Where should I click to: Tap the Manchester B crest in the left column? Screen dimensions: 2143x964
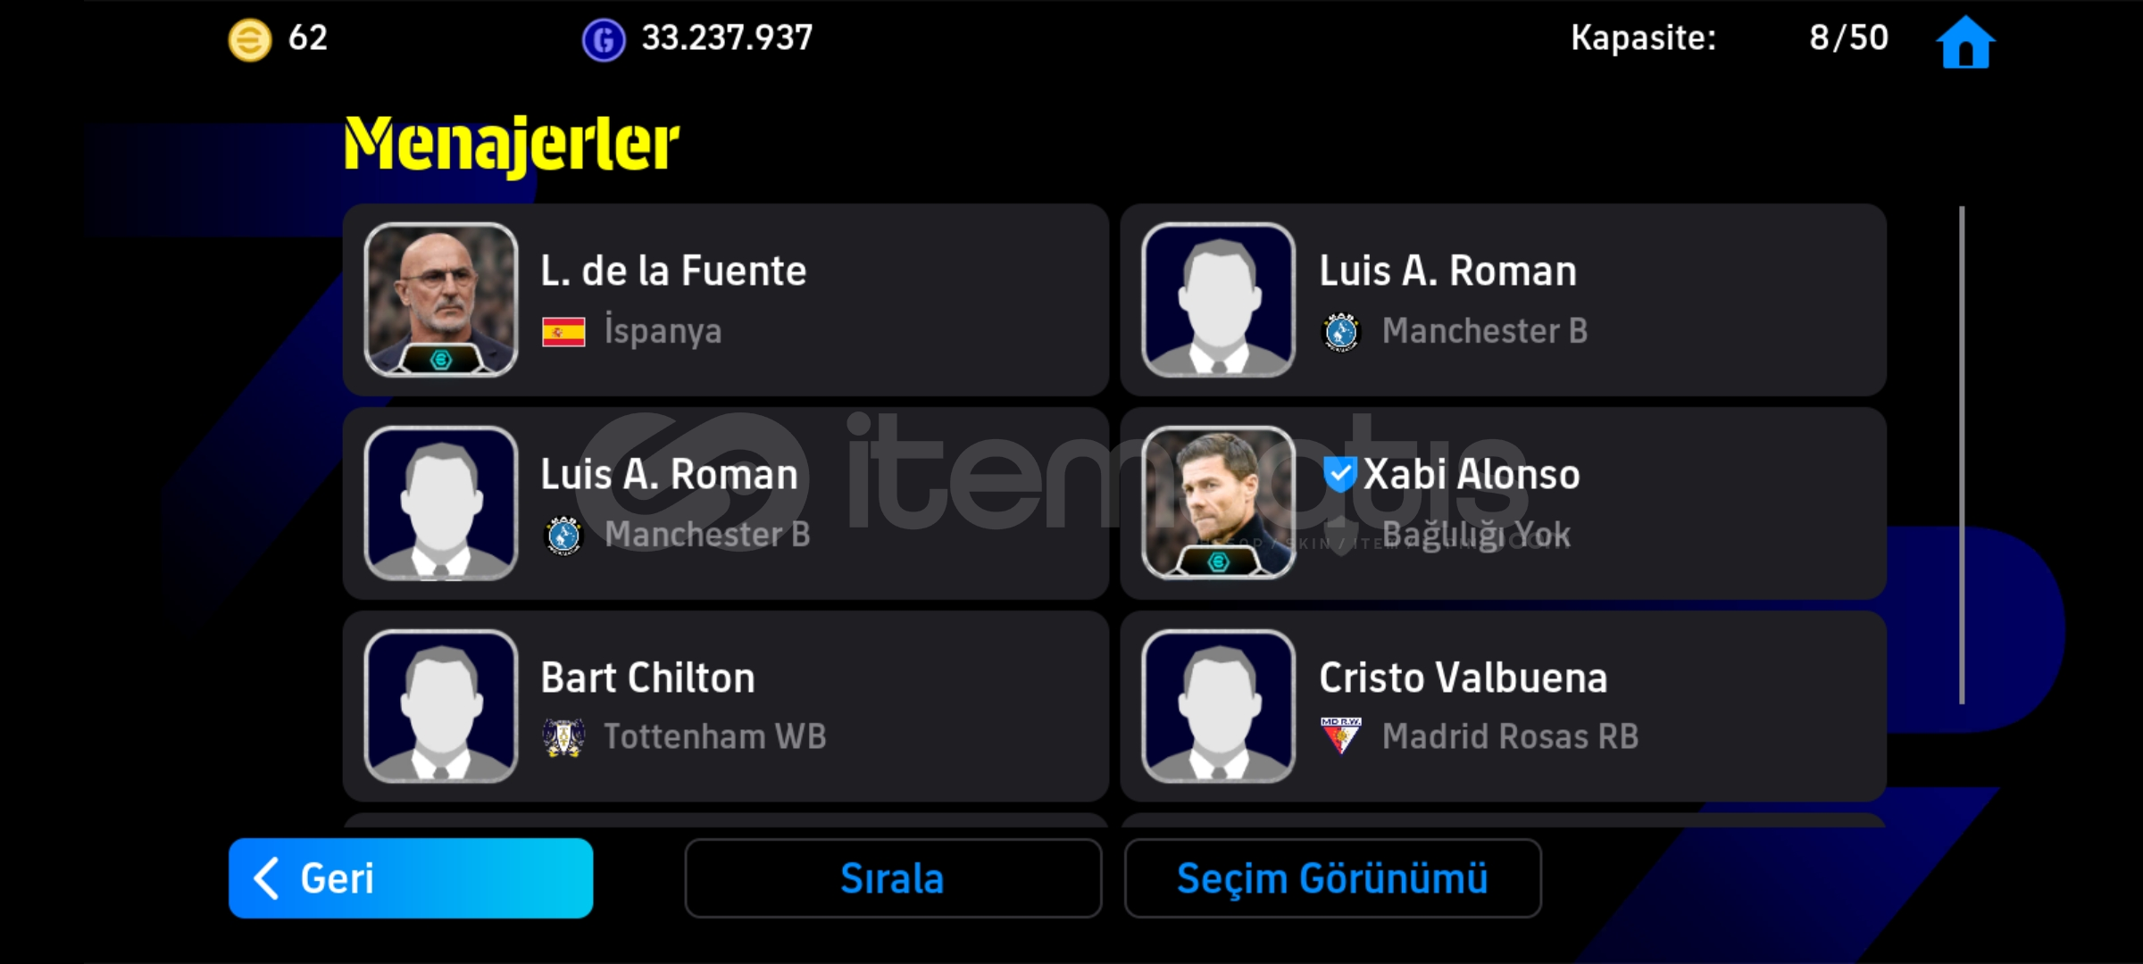(563, 535)
